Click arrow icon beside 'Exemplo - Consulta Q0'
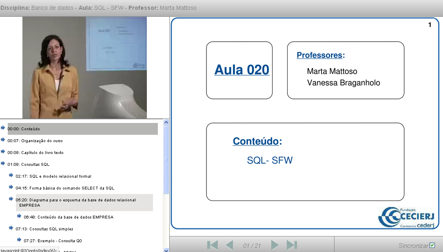The image size is (443, 252). coord(19,240)
